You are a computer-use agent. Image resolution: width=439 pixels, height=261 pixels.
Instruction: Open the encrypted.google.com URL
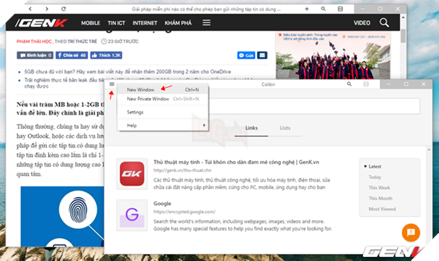click(x=184, y=212)
